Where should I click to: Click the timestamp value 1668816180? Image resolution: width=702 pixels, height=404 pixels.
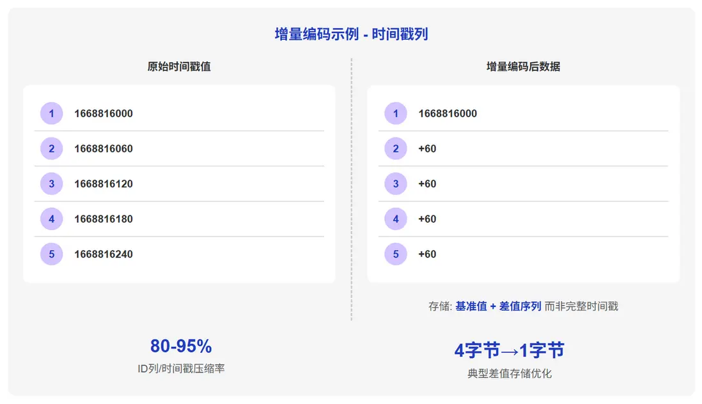pos(104,219)
